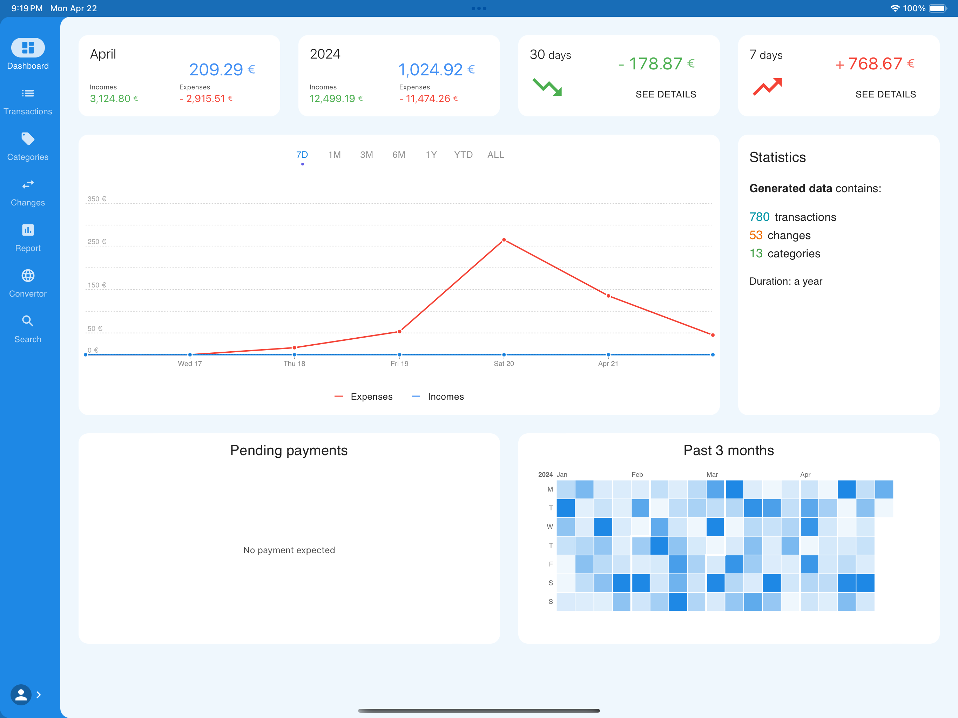Open the user profile avatar icon
Viewport: 958px width, 718px height.
(x=21, y=695)
